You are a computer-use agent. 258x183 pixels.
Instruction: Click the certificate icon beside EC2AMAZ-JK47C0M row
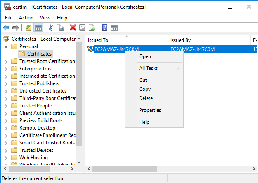click(90, 49)
